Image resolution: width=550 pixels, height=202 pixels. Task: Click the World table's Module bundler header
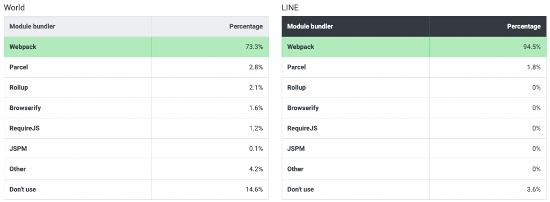pyautogui.click(x=32, y=26)
